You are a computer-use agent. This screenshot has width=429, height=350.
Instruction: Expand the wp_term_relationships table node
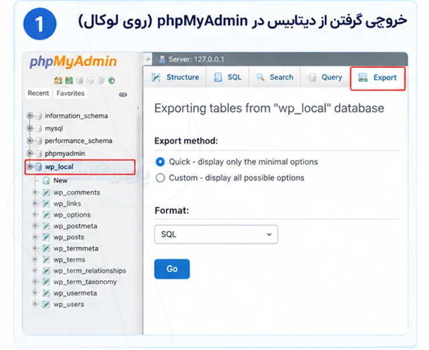coord(35,270)
